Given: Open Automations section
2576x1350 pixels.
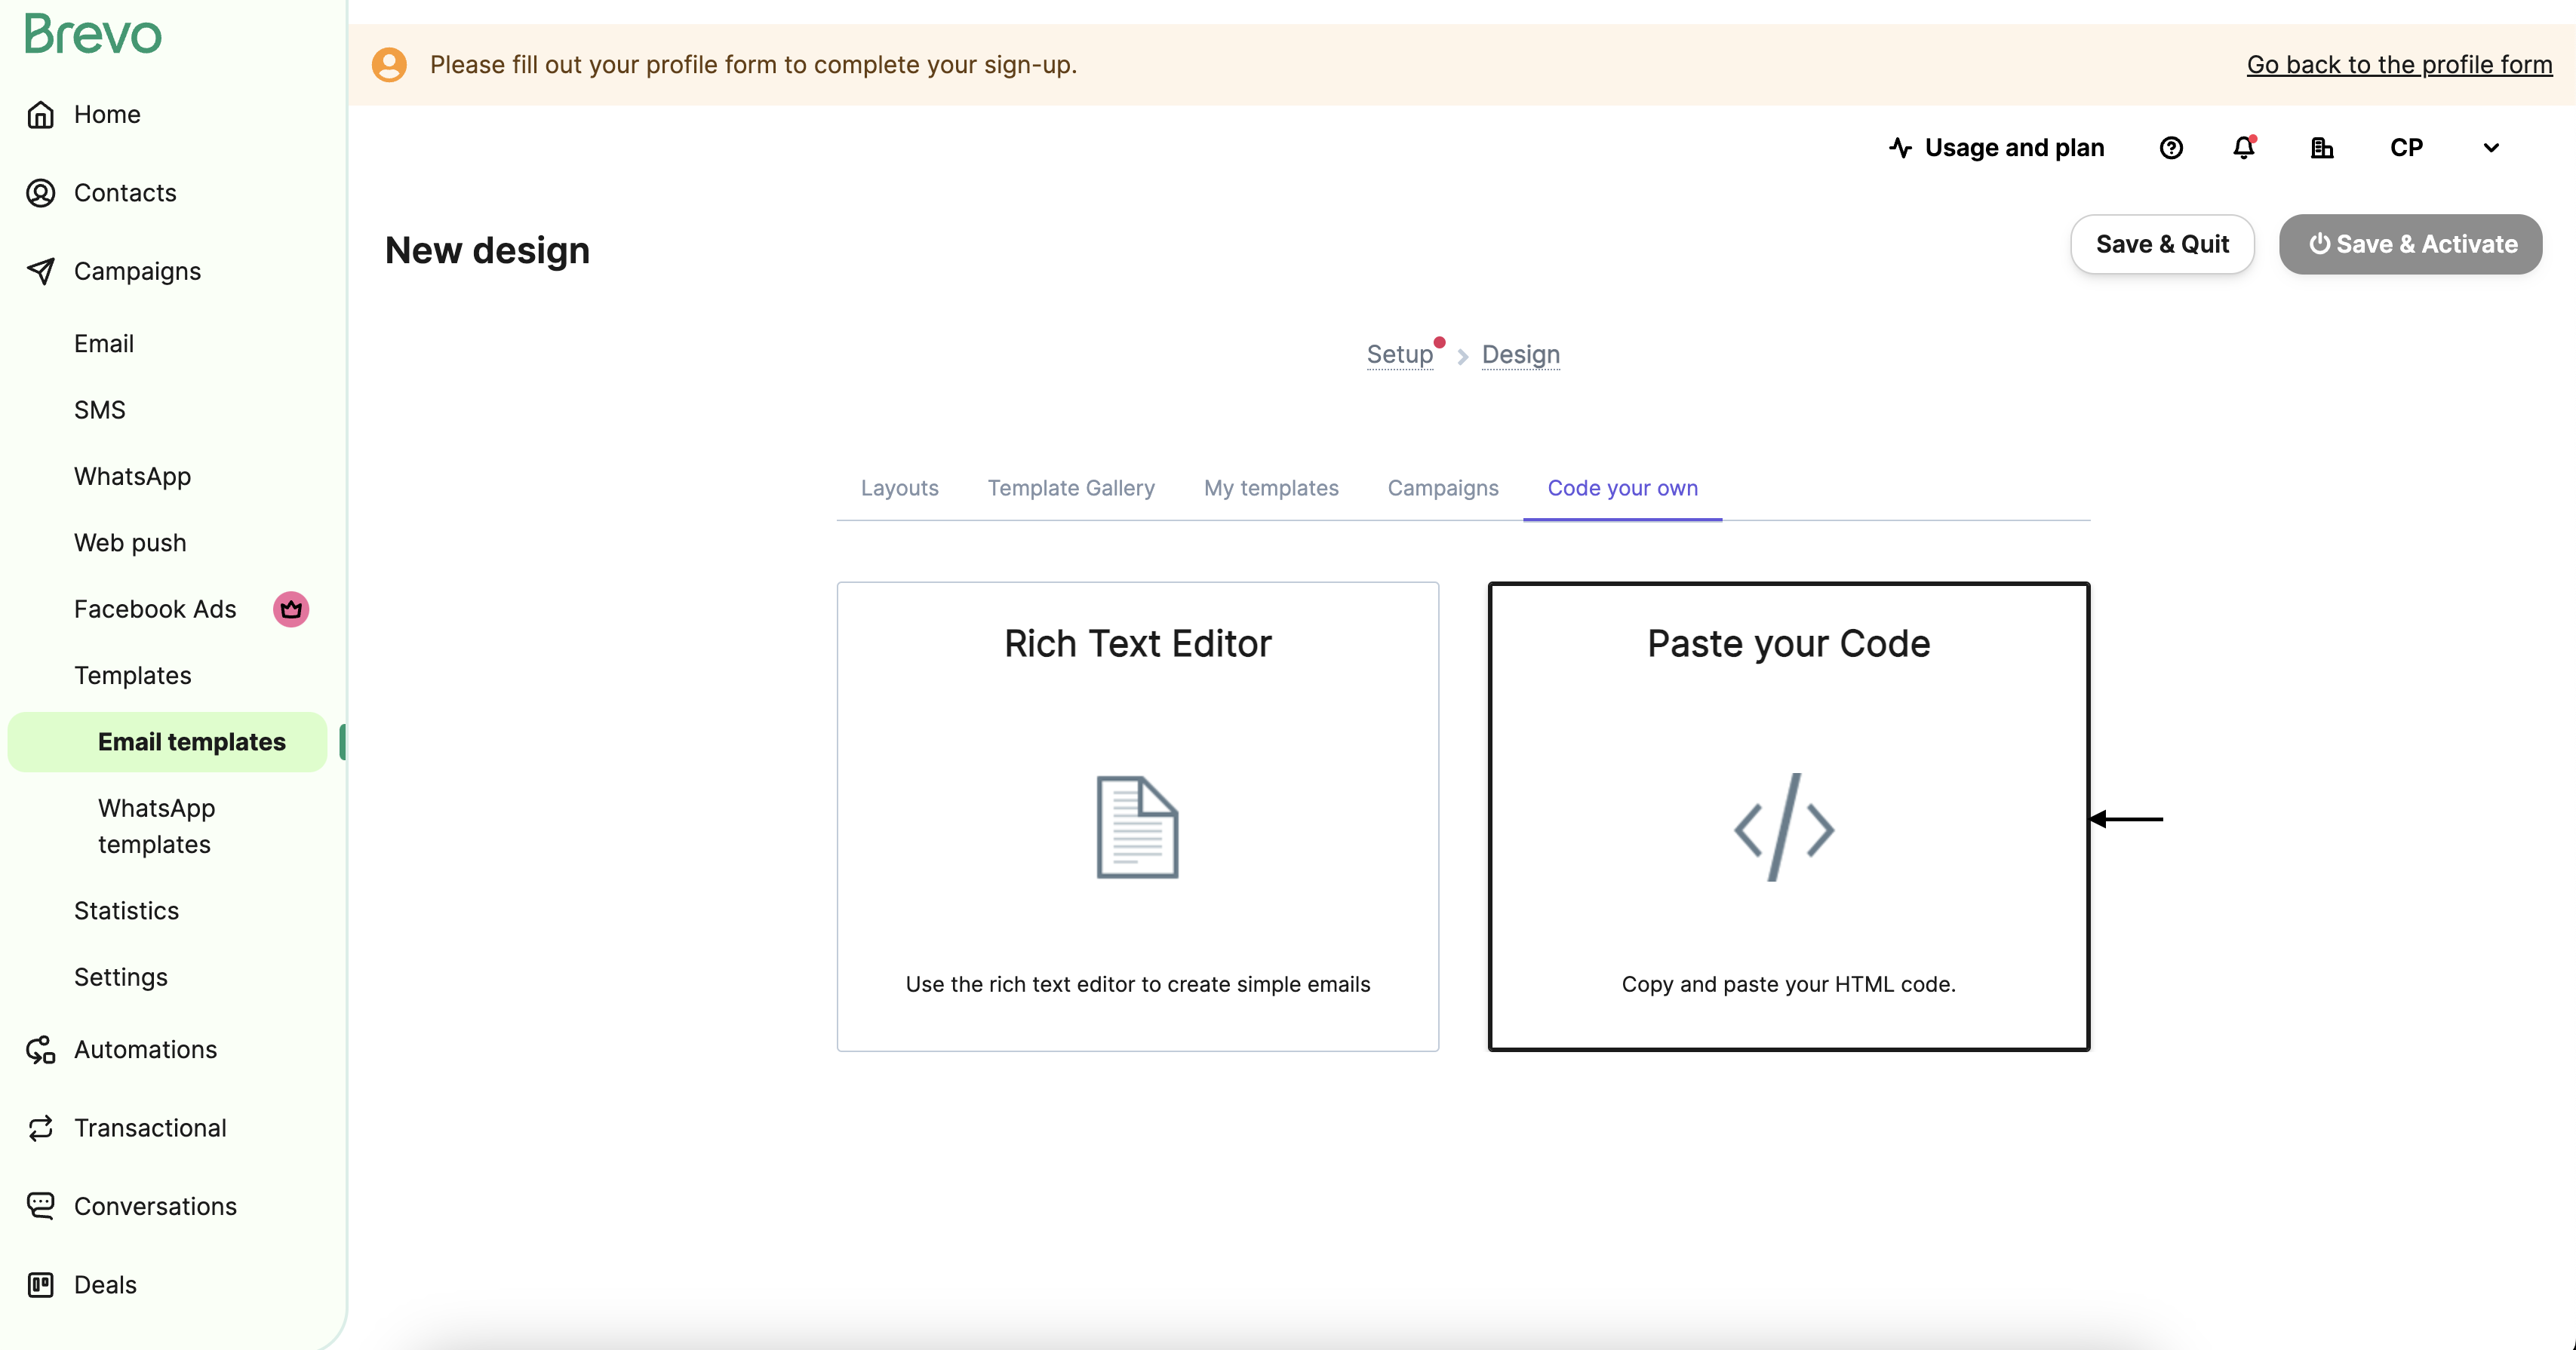Looking at the screenshot, I should click(x=145, y=1049).
